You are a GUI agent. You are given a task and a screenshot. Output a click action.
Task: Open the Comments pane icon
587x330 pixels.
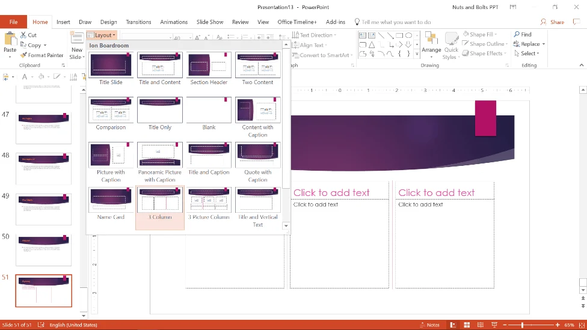point(577,22)
